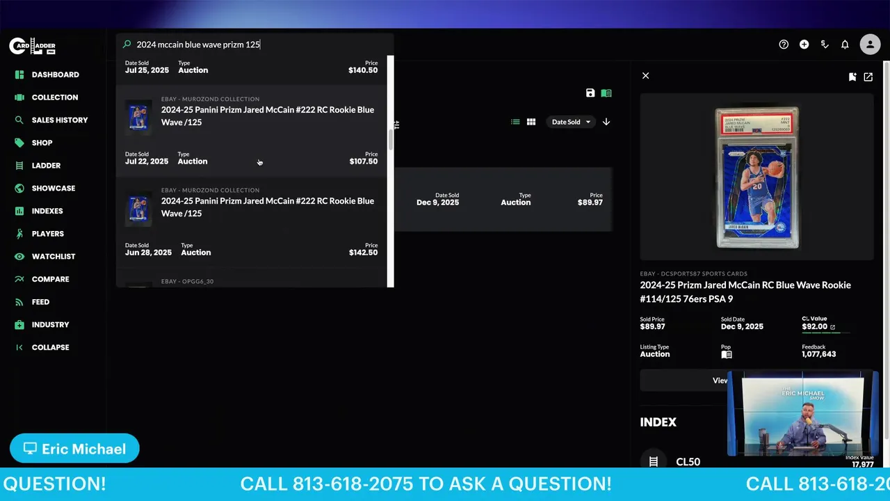Click thumbnail of the $142.50 McCain result
Screen dimensions: 890x501
tap(138, 209)
